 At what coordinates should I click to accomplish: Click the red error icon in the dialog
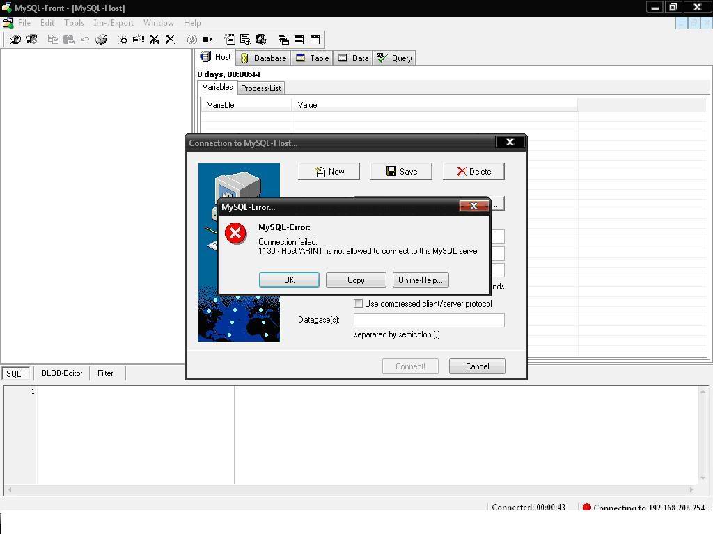pos(235,234)
